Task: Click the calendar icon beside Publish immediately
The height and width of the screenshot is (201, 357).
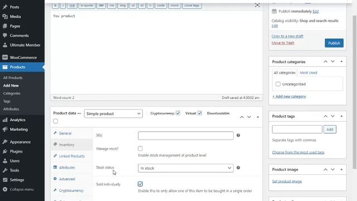Action: click(x=274, y=11)
